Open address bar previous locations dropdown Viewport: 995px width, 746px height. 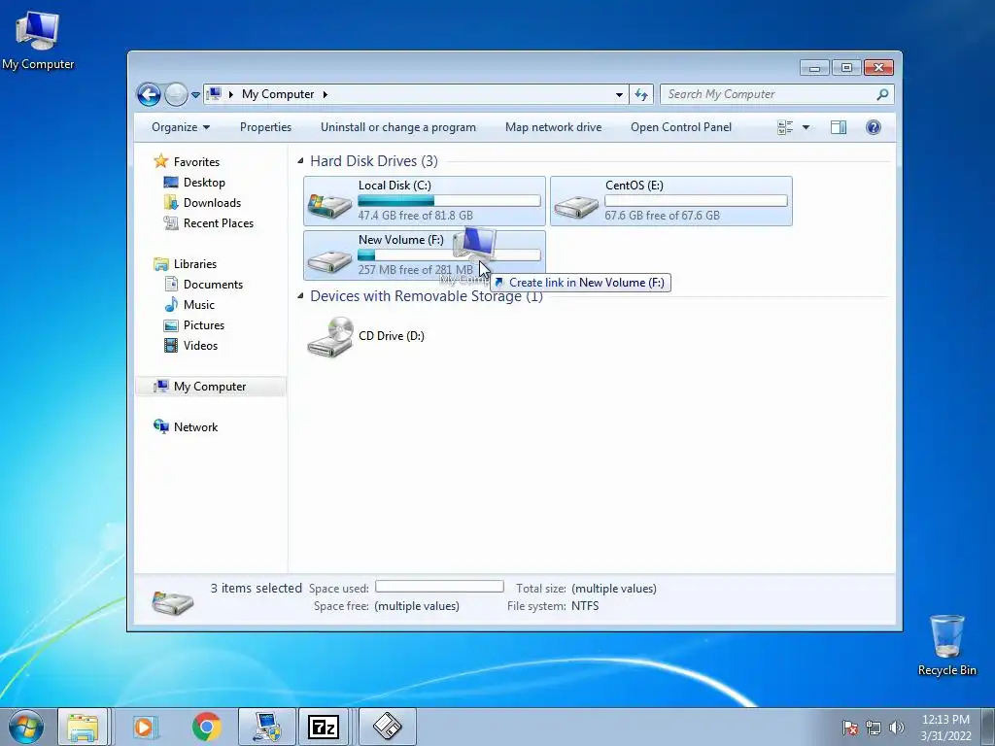pyautogui.click(x=619, y=94)
